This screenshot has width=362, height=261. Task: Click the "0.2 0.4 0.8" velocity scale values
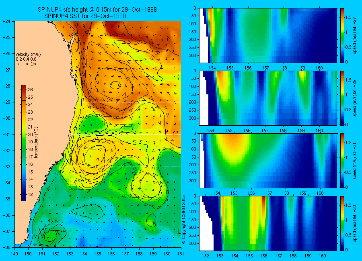click(25, 59)
